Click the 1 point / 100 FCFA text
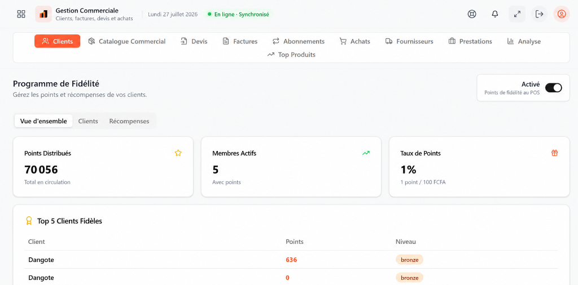 pyautogui.click(x=423, y=182)
